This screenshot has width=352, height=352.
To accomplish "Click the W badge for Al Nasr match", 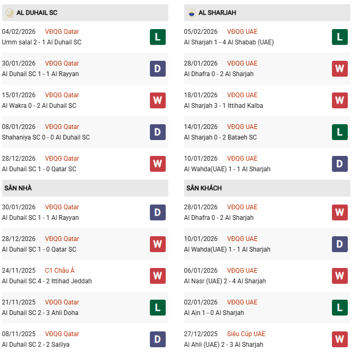I will click(x=339, y=276).
